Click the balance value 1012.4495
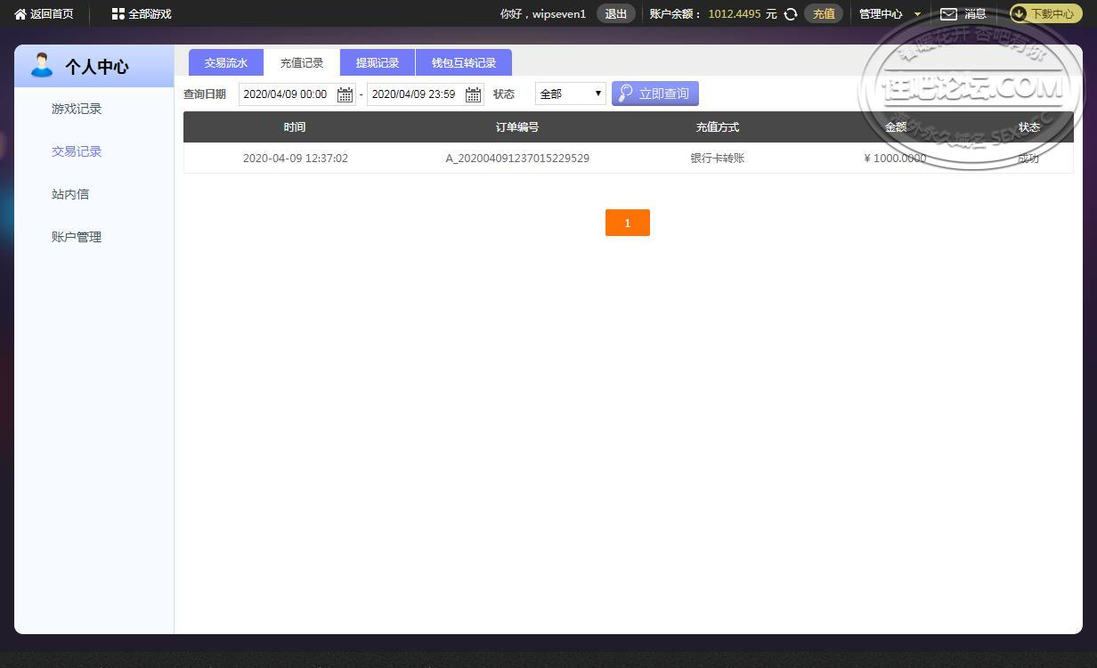Screen dimensions: 1097x668 click(x=735, y=14)
